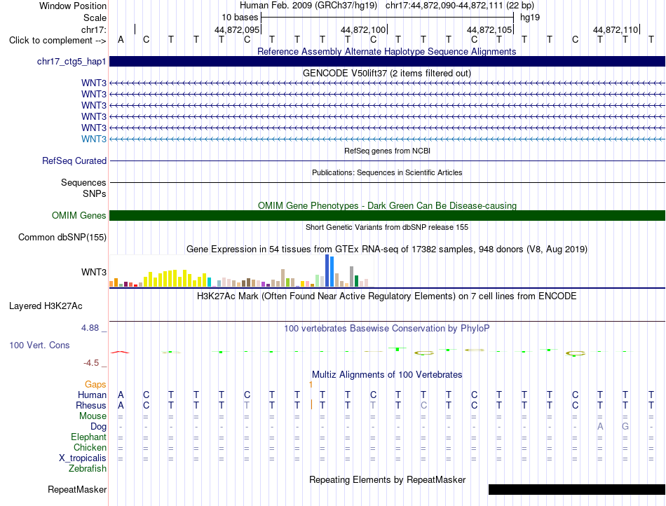Click the 4.88 PhyloP scale maximum
The width and height of the screenshot is (666, 506).
pyautogui.click(x=90, y=328)
